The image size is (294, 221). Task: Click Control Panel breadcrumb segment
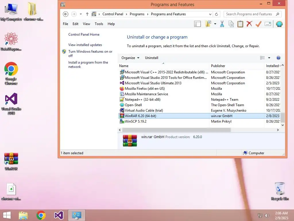[113, 14]
